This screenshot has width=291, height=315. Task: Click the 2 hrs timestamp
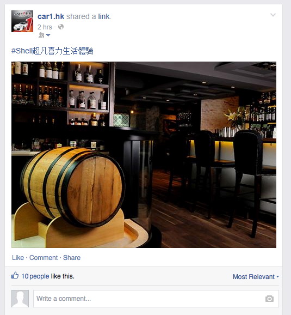pos(45,27)
